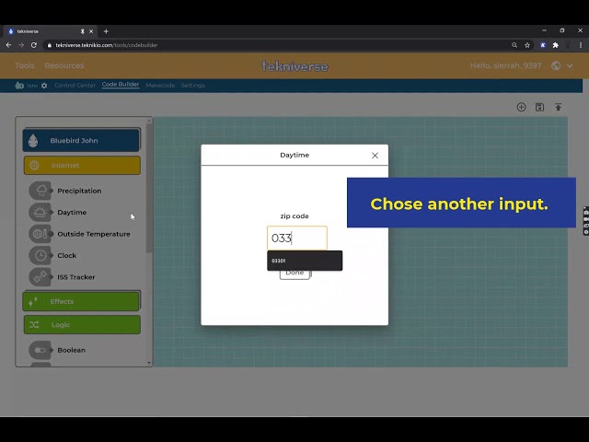Viewport: 589px width, 442px height.
Task: Collapse the Logic category
Action: point(82,325)
